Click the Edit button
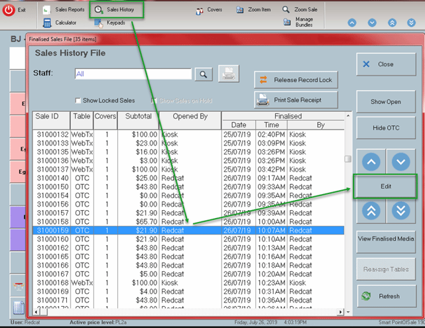Image resolution: width=425 pixels, height=328 pixels. 386,186
